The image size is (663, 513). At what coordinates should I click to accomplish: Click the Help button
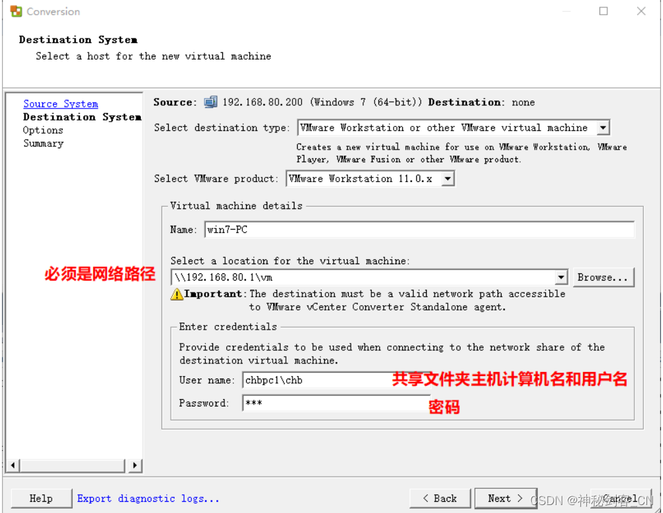pyautogui.click(x=41, y=498)
